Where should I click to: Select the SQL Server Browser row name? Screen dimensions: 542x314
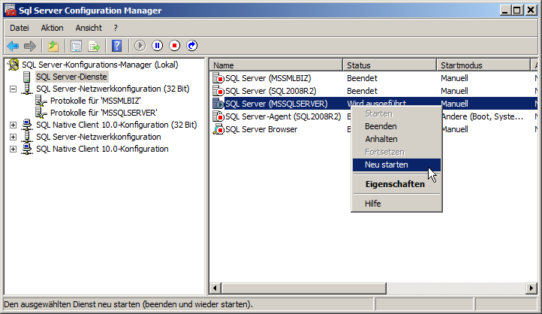pos(261,129)
